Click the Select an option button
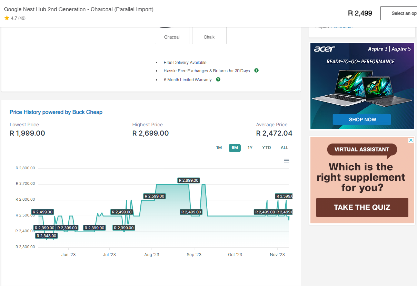417x286 pixels. [x=399, y=13]
